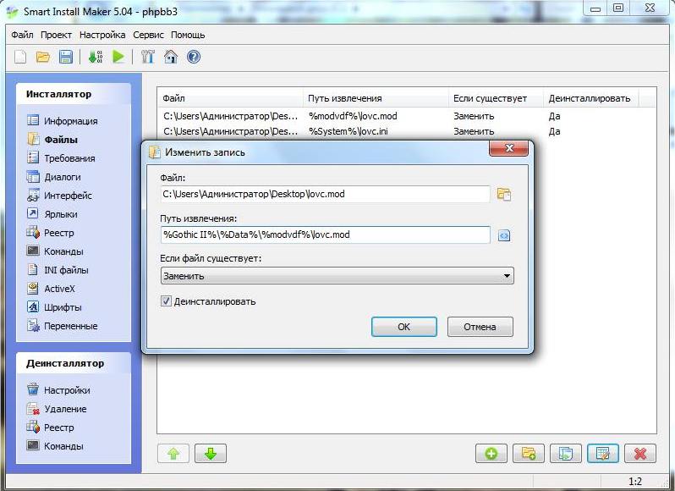Toggle the Деинсталлировать checkbox
The height and width of the screenshot is (491, 675).
(166, 301)
